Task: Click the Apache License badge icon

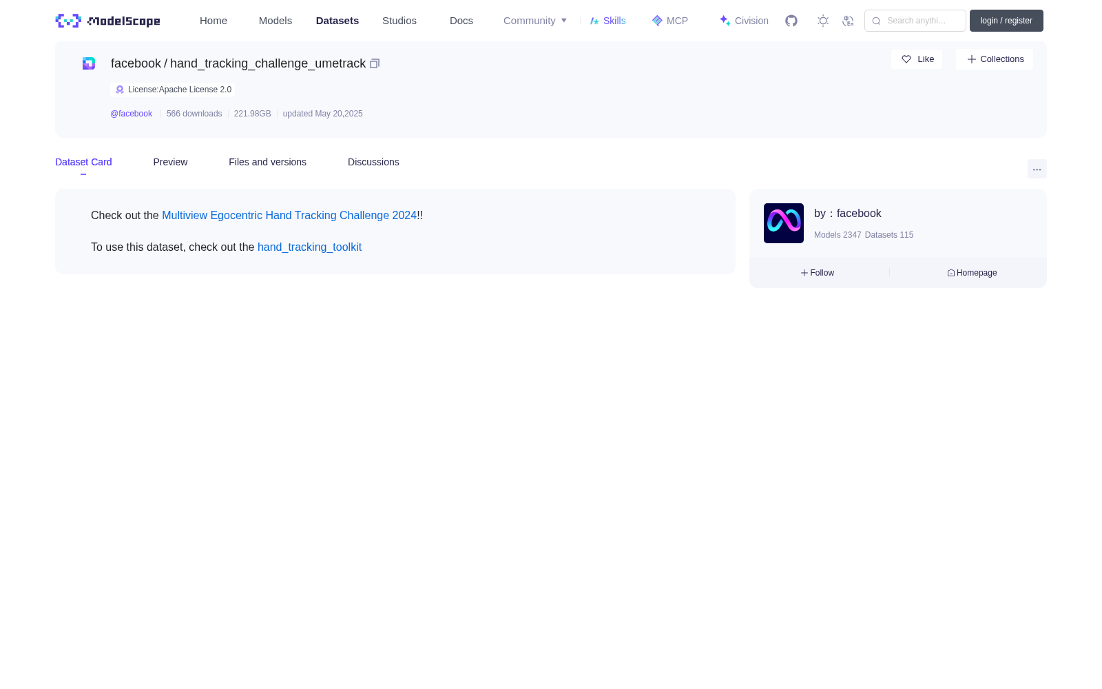Action: pos(120,90)
